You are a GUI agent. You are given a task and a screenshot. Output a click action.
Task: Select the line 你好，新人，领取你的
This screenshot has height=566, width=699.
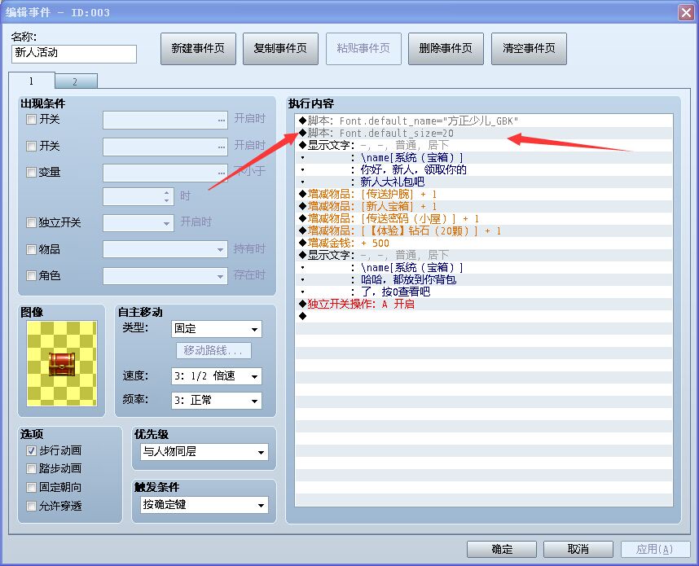pyautogui.click(x=484, y=169)
